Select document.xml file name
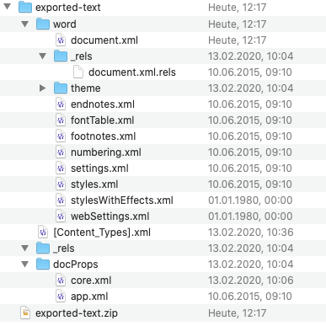 (x=104, y=40)
